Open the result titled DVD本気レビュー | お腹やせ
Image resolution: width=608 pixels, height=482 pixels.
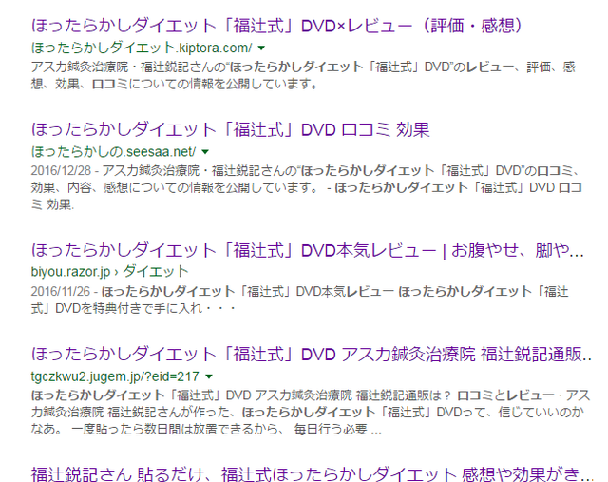[308, 250]
